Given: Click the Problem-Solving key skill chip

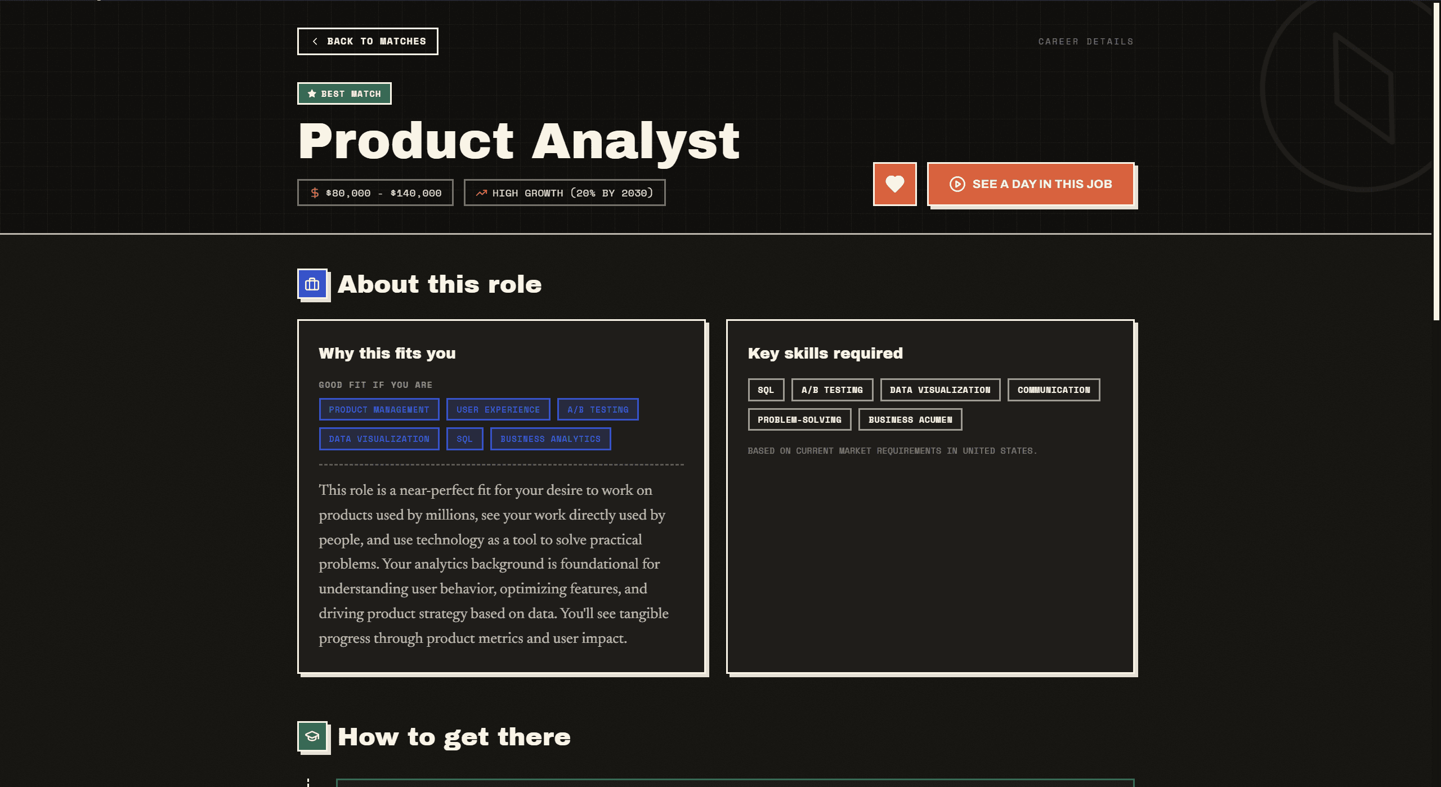Looking at the screenshot, I should pyautogui.click(x=800, y=420).
